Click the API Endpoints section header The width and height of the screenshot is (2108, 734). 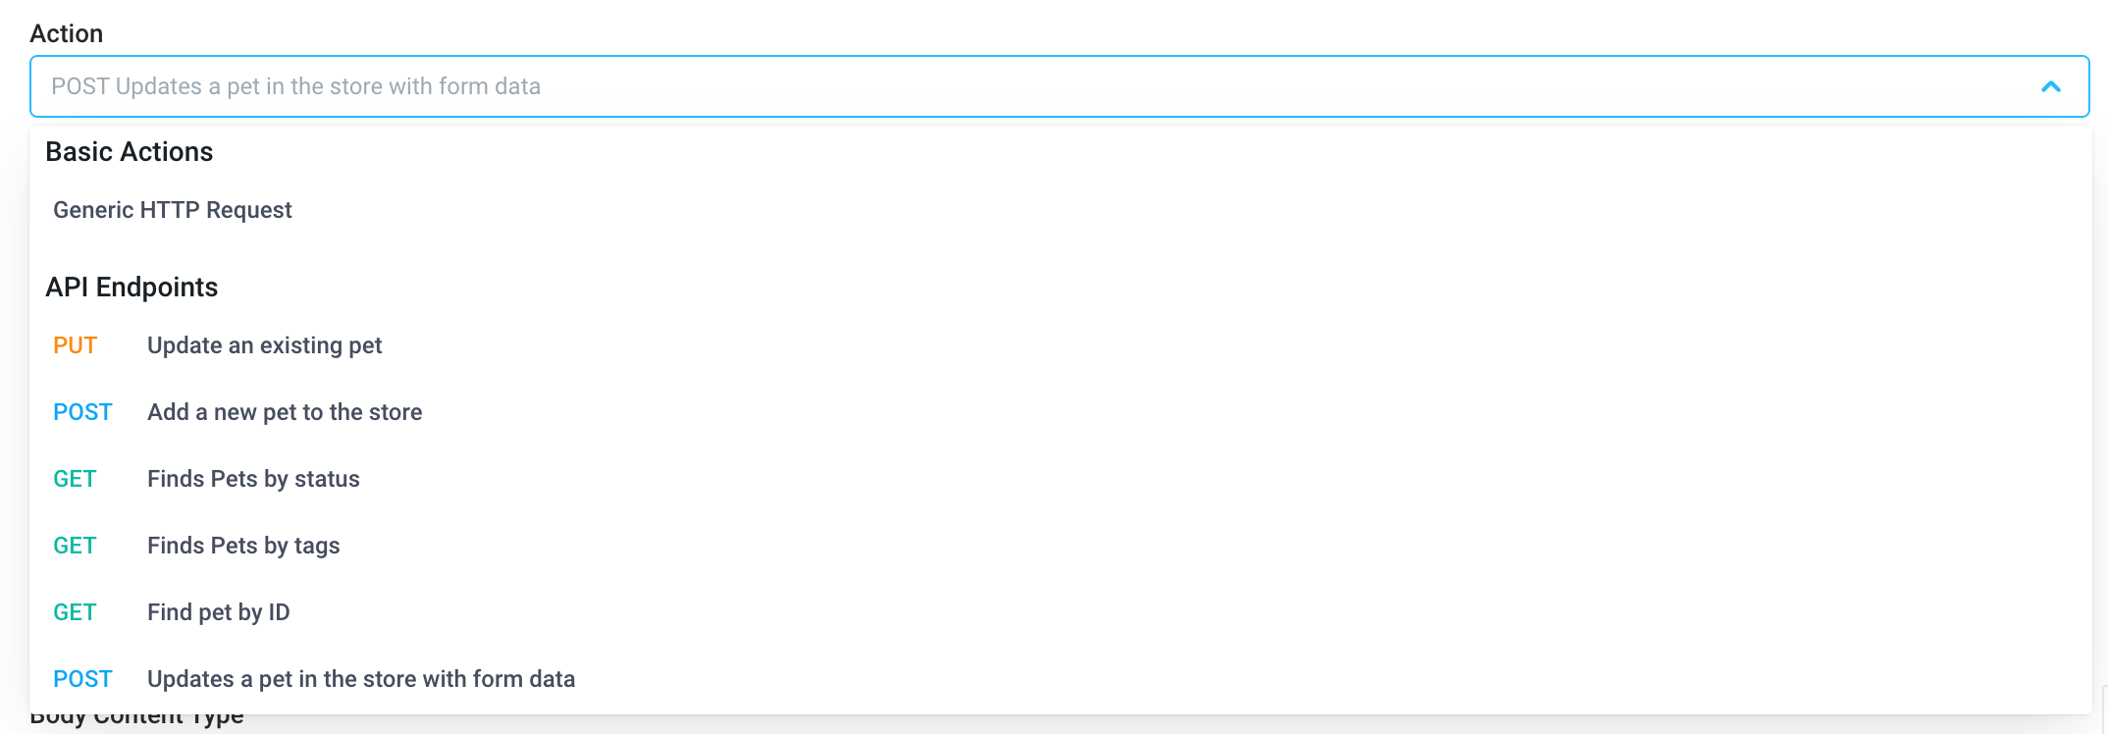click(132, 287)
